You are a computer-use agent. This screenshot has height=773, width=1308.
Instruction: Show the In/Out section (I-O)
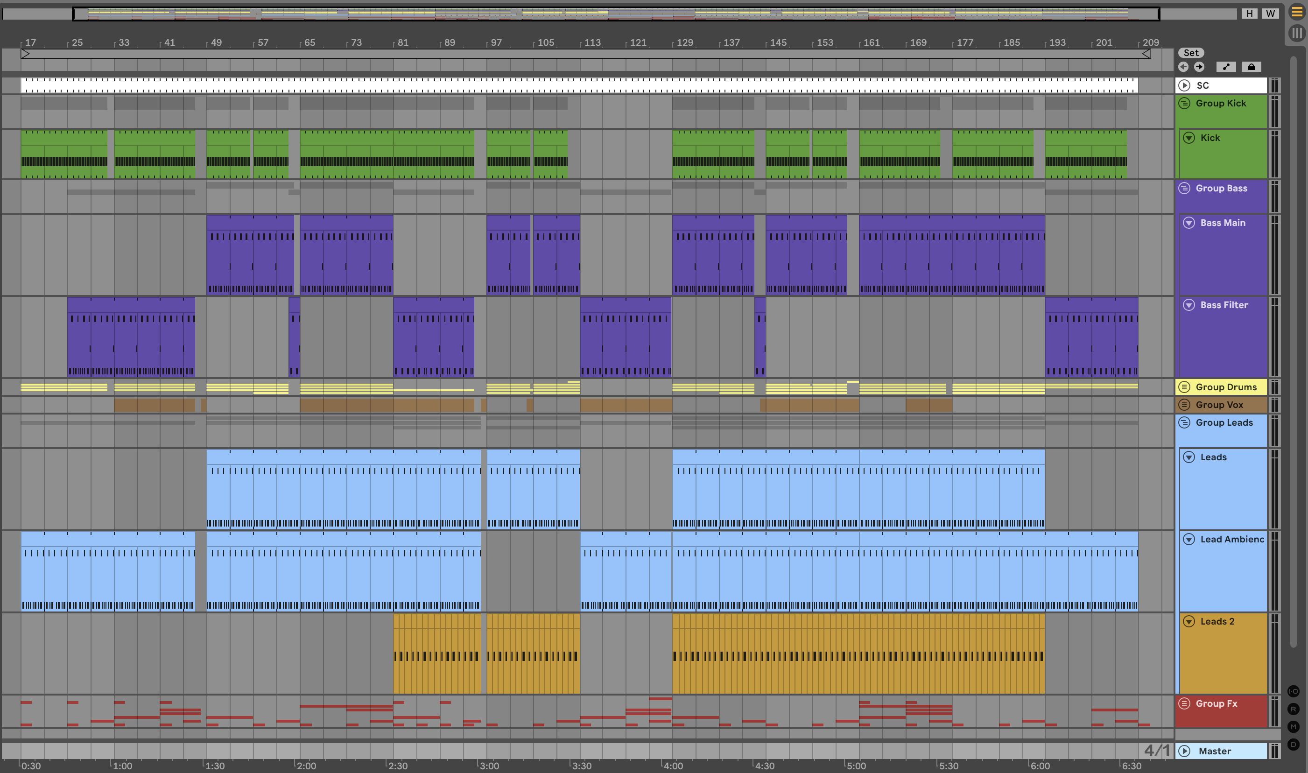pos(1294,691)
